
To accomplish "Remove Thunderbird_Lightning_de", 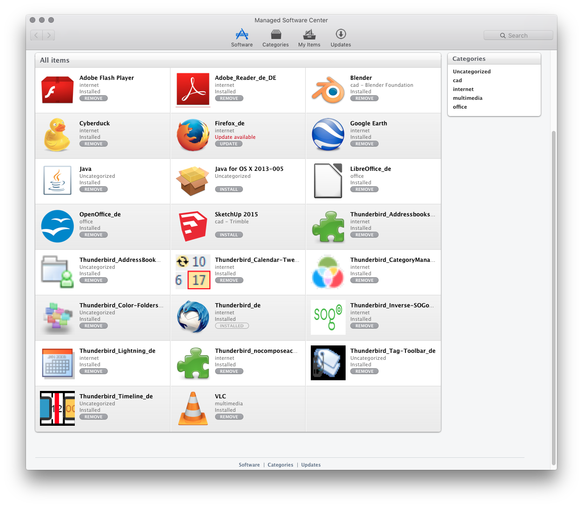I will 93,371.
